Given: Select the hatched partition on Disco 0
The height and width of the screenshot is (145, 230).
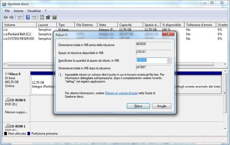Looking at the screenshot, I should [x=199, y=84].
